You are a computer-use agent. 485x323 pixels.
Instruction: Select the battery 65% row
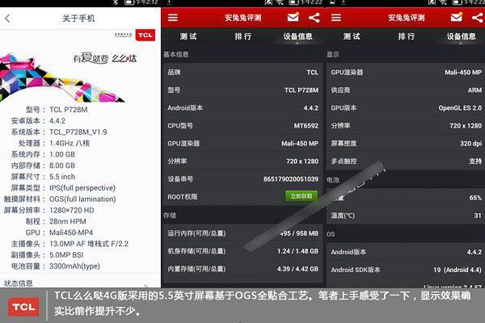(406, 198)
